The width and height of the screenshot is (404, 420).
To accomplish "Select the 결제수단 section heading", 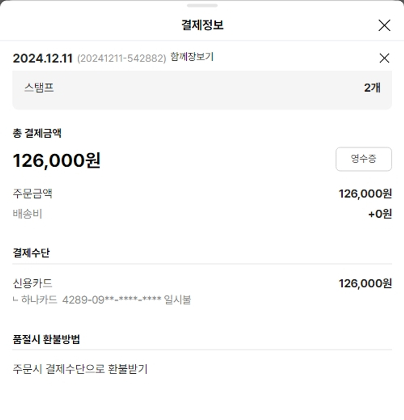I will [x=31, y=252].
